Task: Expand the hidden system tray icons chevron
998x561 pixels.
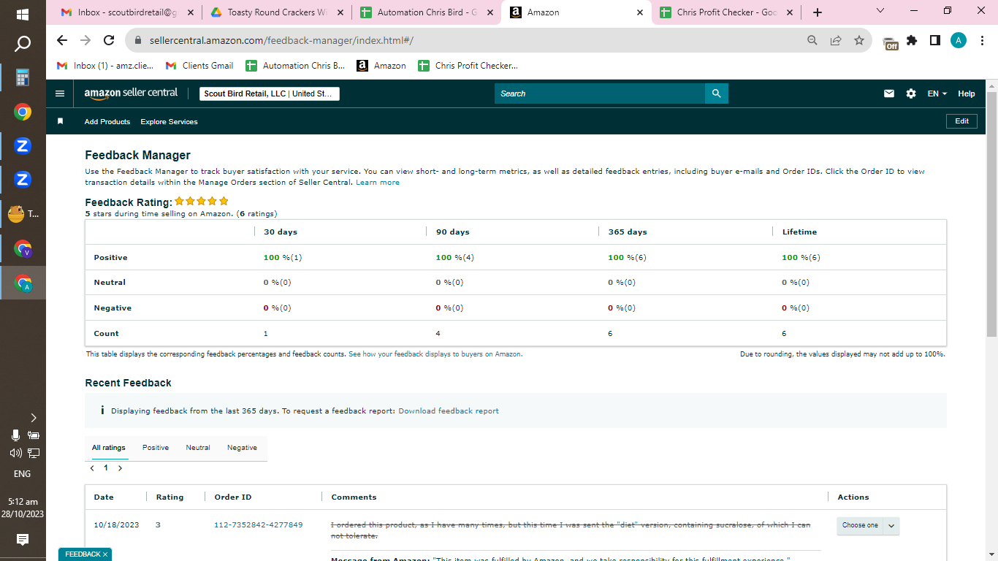Action: click(x=33, y=418)
